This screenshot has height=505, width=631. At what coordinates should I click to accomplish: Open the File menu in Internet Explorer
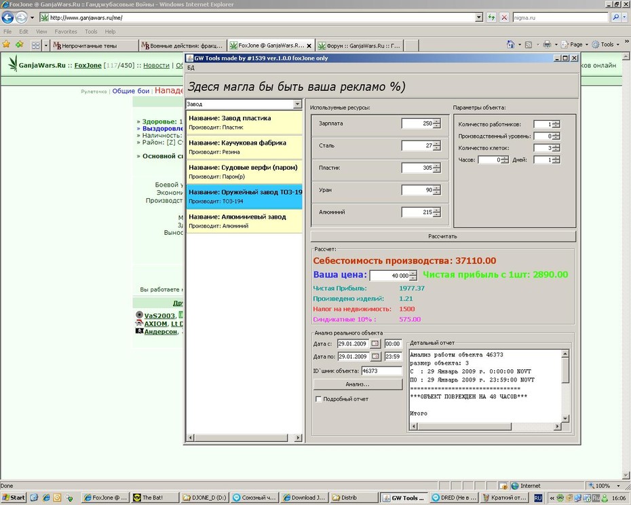tap(7, 31)
